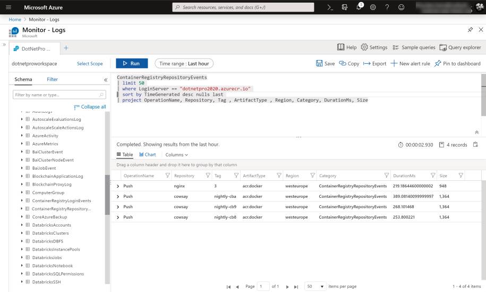
Task: Expand AzureActivity table in schema
Action: pyautogui.click(x=22, y=136)
